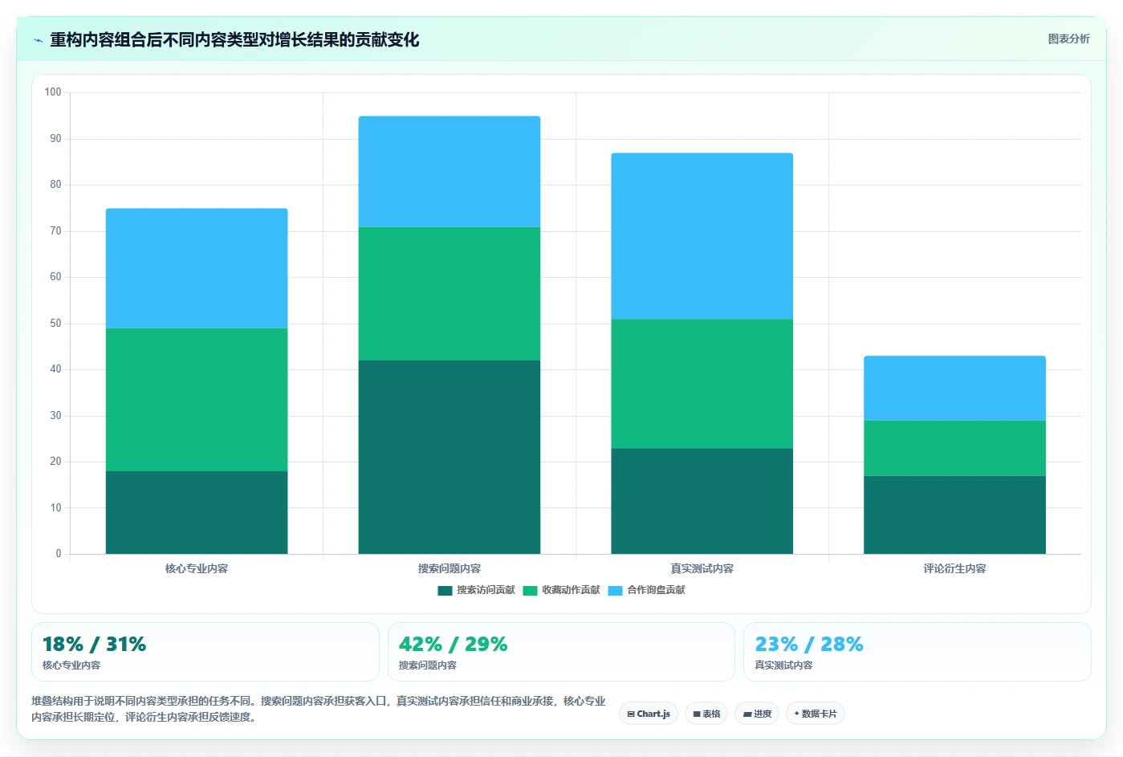Click the lightning icon beside the chart title
This screenshot has height=757, width=1123.
pyautogui.click(x=38, y=40)
